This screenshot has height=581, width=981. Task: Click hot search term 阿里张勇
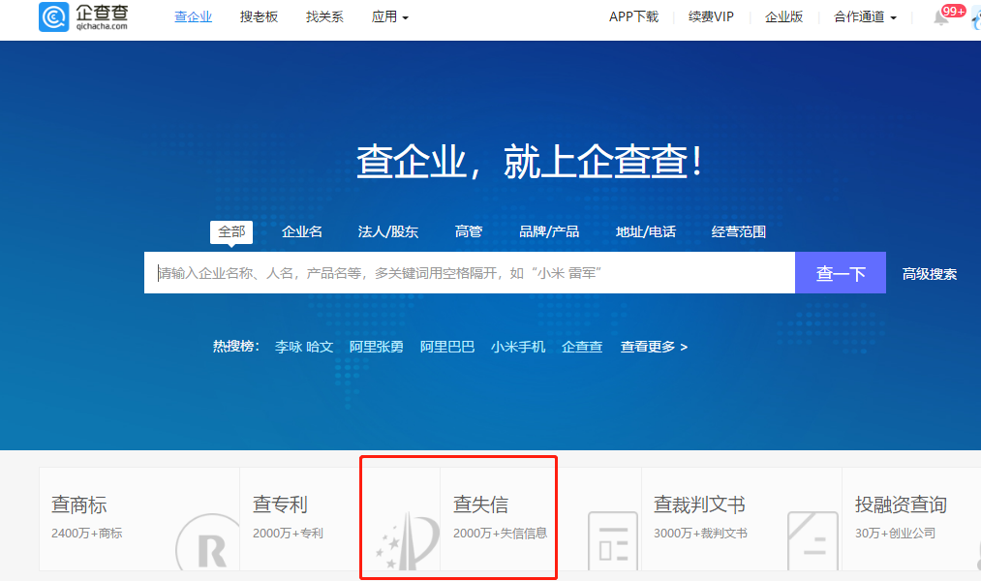(376, 347)
